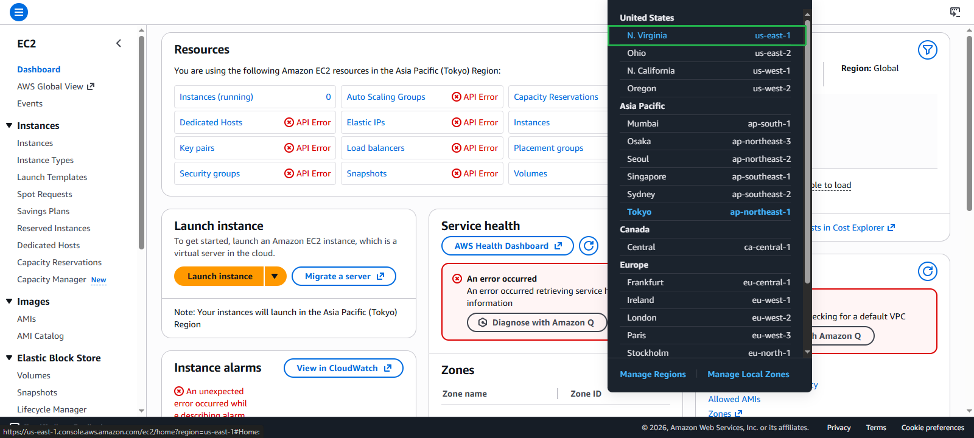The image size is (974, 438).
Task: Open Capacity Reservations resource link
Action: (556, 97)
